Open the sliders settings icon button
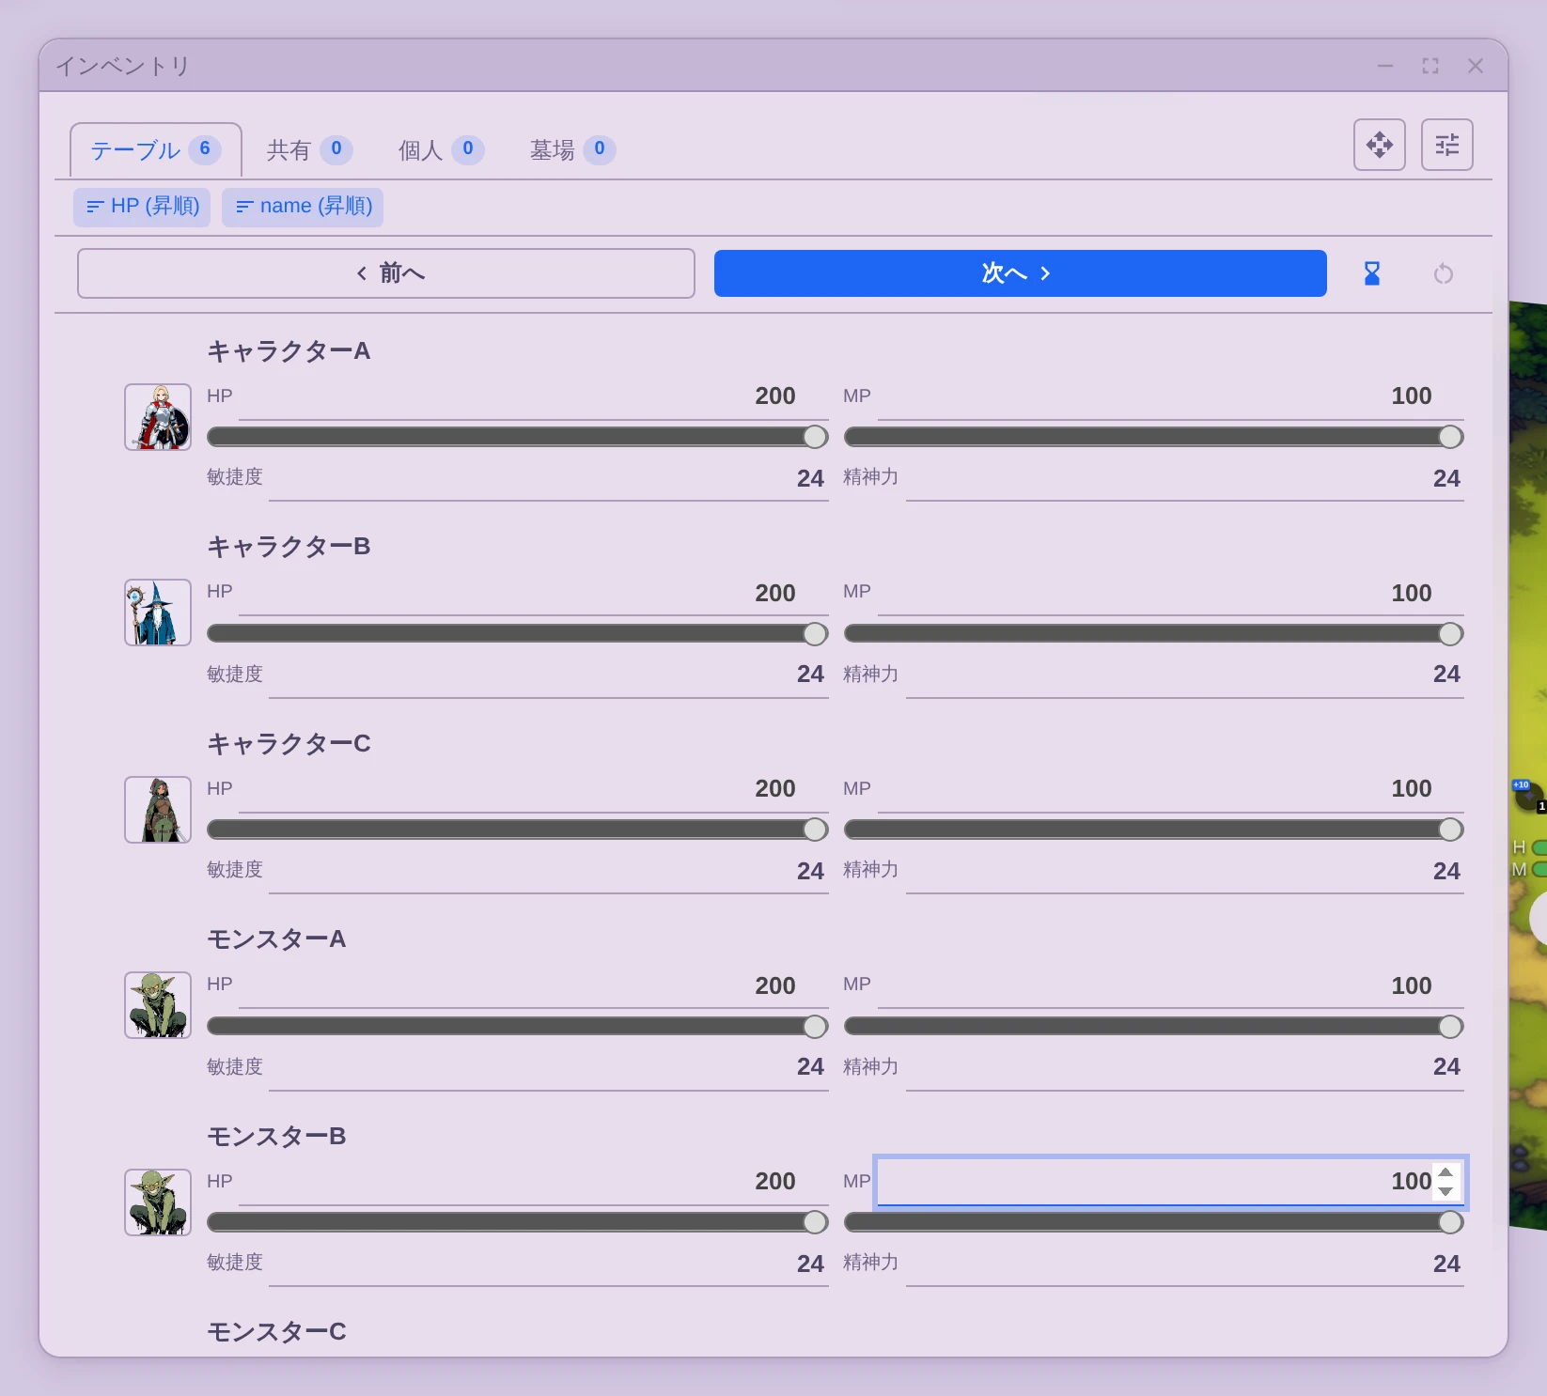Viewport: 1547px width, 1396px height. click(x=1446, y=145)
